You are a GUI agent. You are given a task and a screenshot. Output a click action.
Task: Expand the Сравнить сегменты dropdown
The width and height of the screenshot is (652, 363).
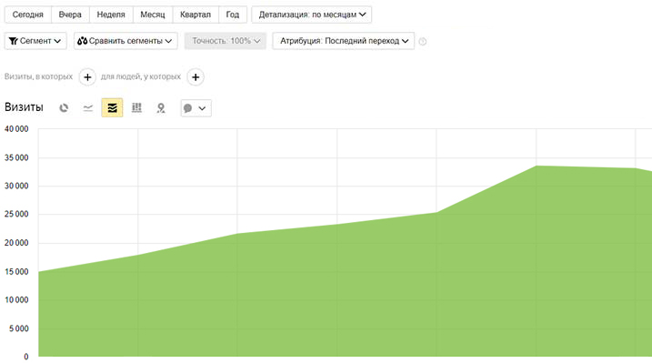coord(125,41)
